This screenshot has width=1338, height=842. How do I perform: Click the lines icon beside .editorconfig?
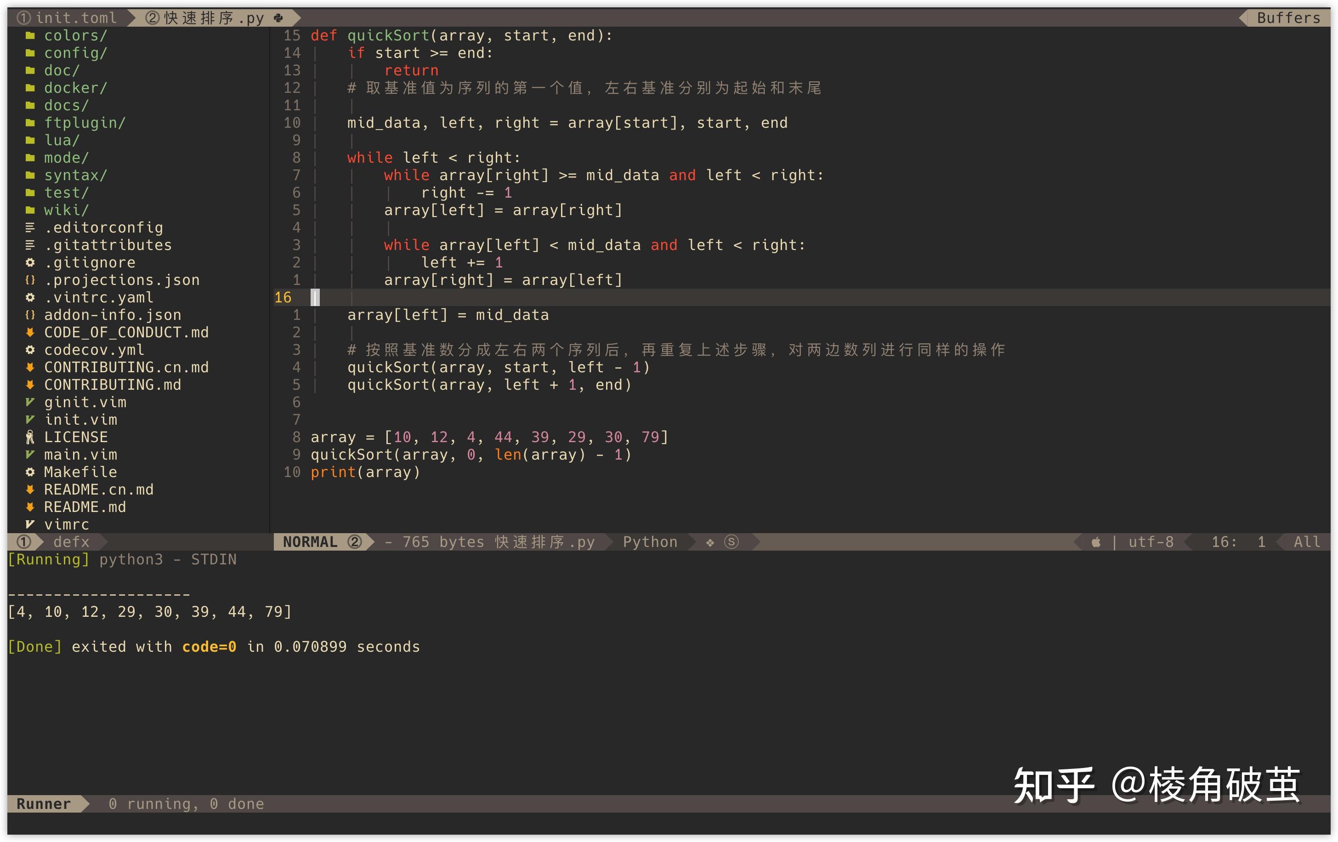pyautogui.click(x=30, y=228)
